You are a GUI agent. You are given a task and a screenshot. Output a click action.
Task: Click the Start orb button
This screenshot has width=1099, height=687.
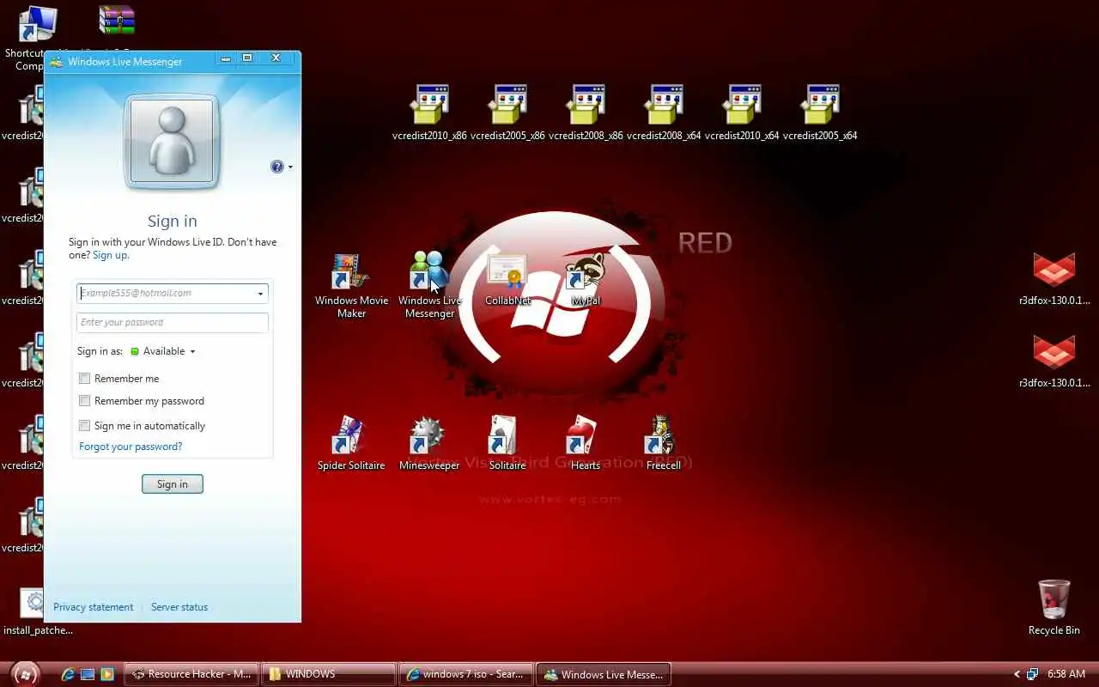26,674
